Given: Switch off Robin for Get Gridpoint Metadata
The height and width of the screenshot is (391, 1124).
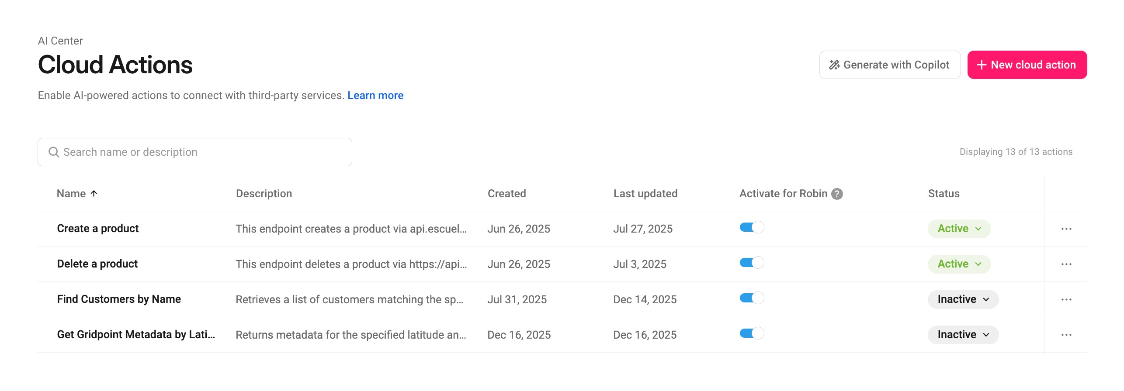Looking at the screenshot, I should coord(752,333).
